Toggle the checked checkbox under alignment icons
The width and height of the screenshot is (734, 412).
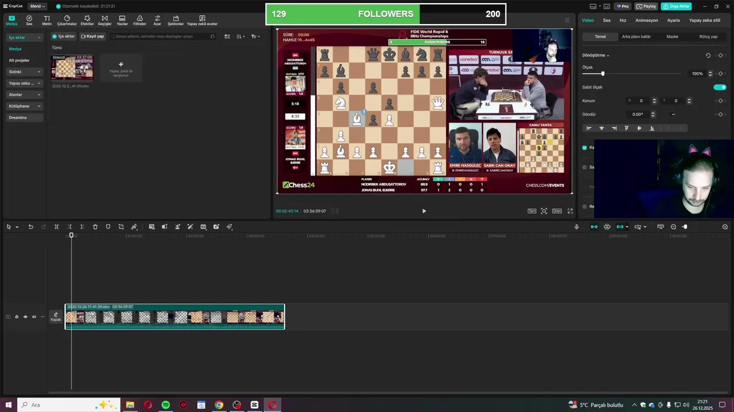pyautogui.click(x=584, y=148)
